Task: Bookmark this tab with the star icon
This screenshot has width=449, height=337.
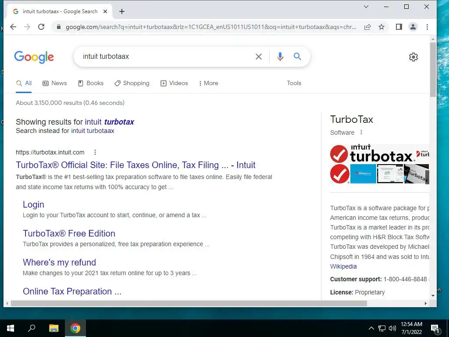Action: [381, 27]
